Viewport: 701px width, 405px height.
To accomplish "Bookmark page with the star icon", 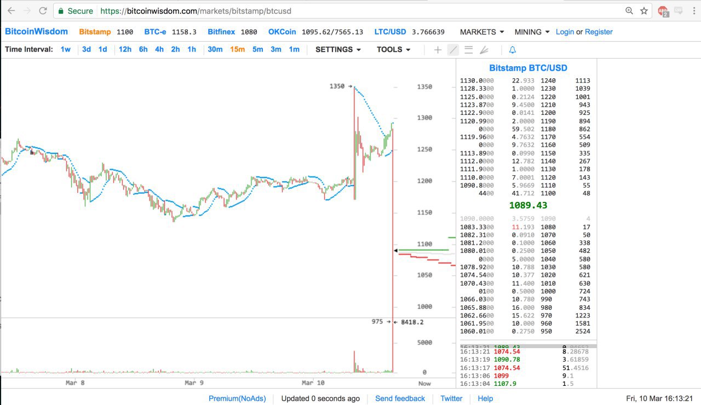I will point(644,10).
